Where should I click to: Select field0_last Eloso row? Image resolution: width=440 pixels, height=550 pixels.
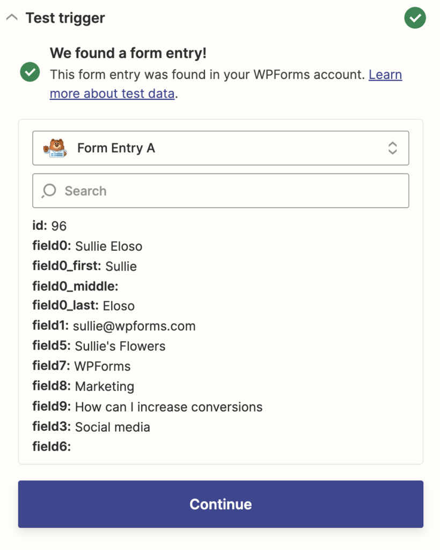pos(83,306)
